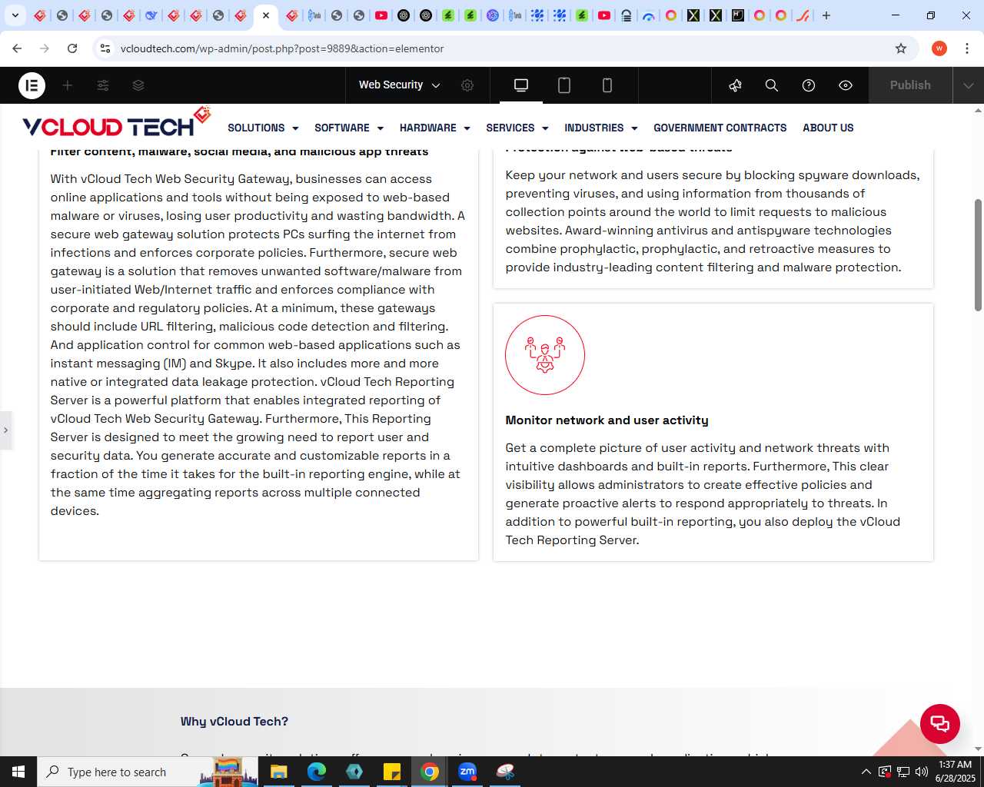Open the volume speaker tray icon
The height and width of the screenshot is (787, 984).
point(921,772)
